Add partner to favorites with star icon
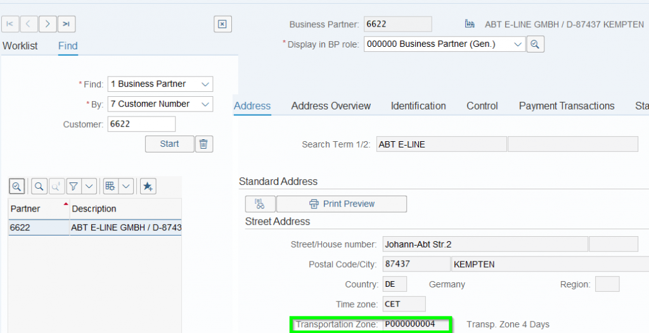Screen dimensions: 649x333 pos(148,186)
